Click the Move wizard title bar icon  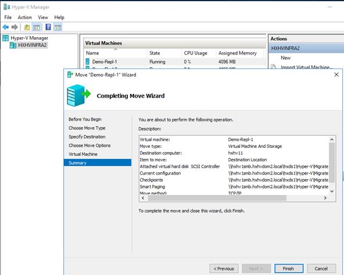70,75
